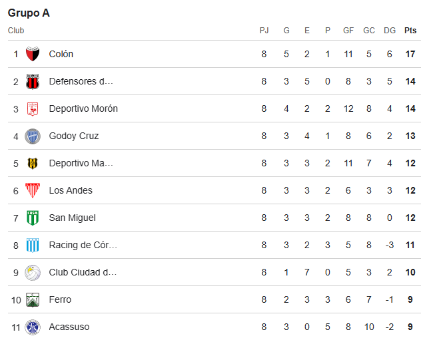This screenshot has height=340, width=429.
Task: Click the Defensores club crest icon
Action: [x=33, y=81]
